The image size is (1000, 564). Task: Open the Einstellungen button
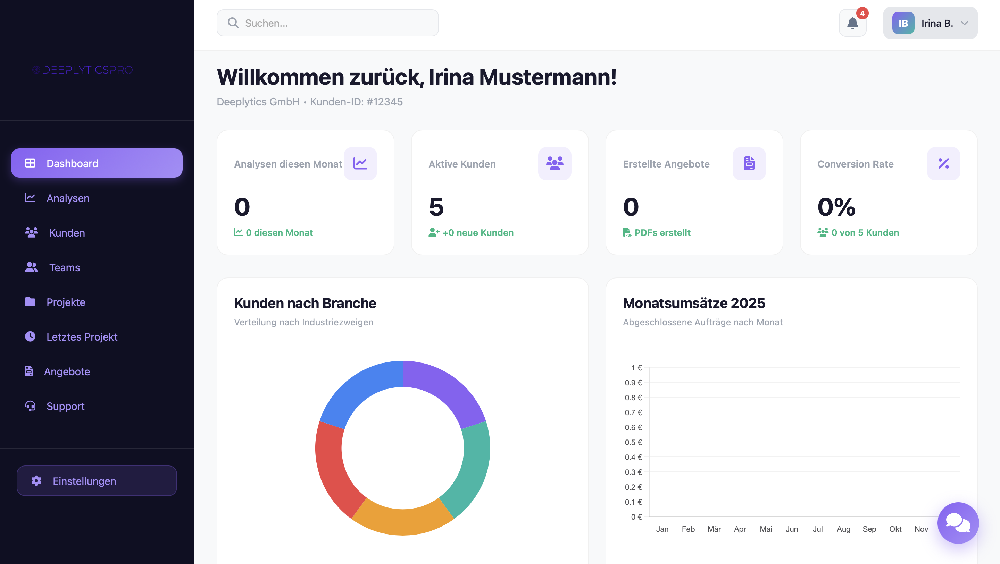tap(97, 481)
